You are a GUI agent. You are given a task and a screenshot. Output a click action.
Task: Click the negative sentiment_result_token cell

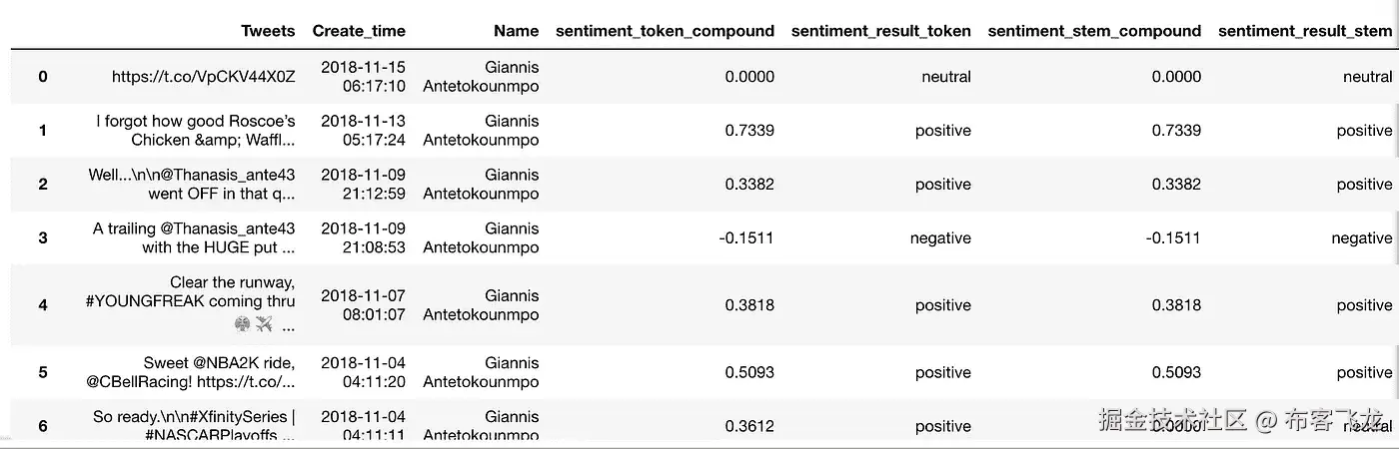click(940, 238)
